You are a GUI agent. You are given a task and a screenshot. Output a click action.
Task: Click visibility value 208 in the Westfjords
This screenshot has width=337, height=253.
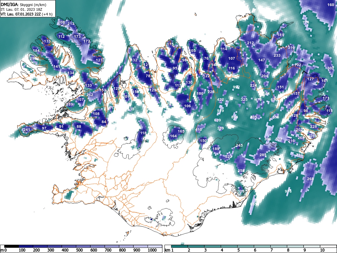61,22
